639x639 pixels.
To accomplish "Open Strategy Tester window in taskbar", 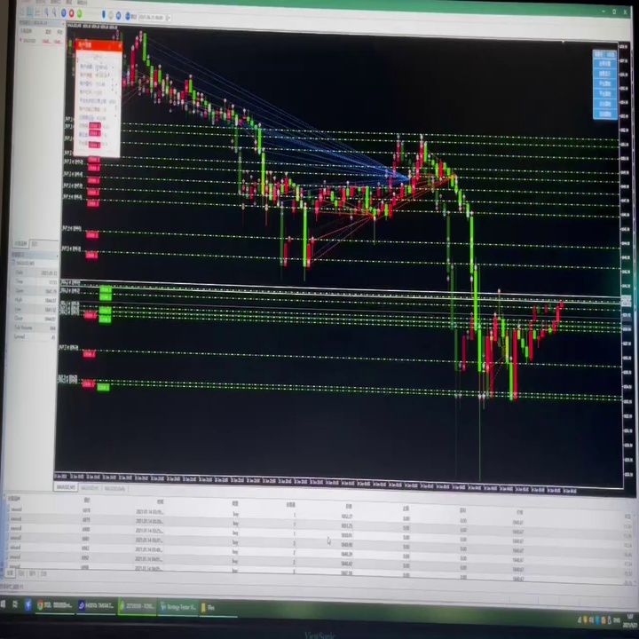I will [x=178, y=607].
